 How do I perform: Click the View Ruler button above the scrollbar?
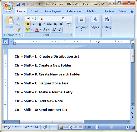133,42
